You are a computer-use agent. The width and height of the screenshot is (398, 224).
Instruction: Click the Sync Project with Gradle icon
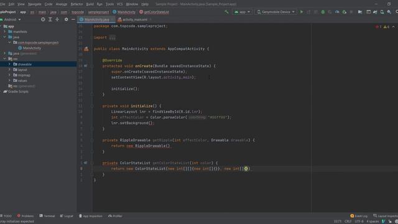(375, 12)
